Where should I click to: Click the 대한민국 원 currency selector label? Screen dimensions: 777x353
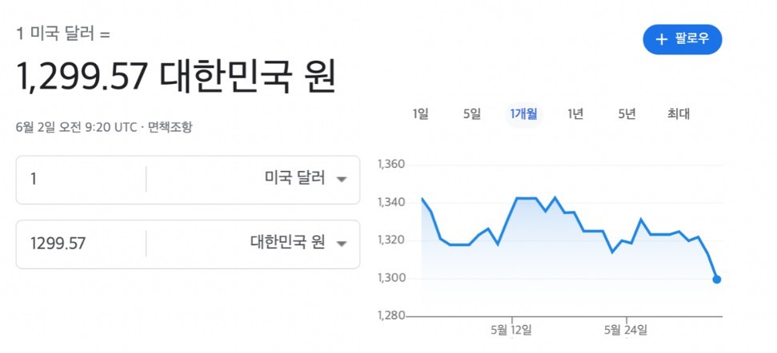pyautogui.click(x=287, y=243)
